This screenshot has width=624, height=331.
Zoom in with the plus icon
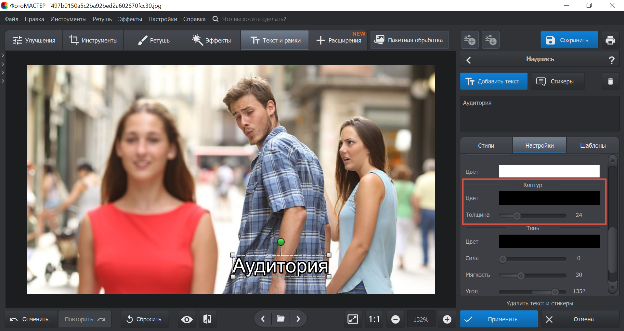click(447, 319)
